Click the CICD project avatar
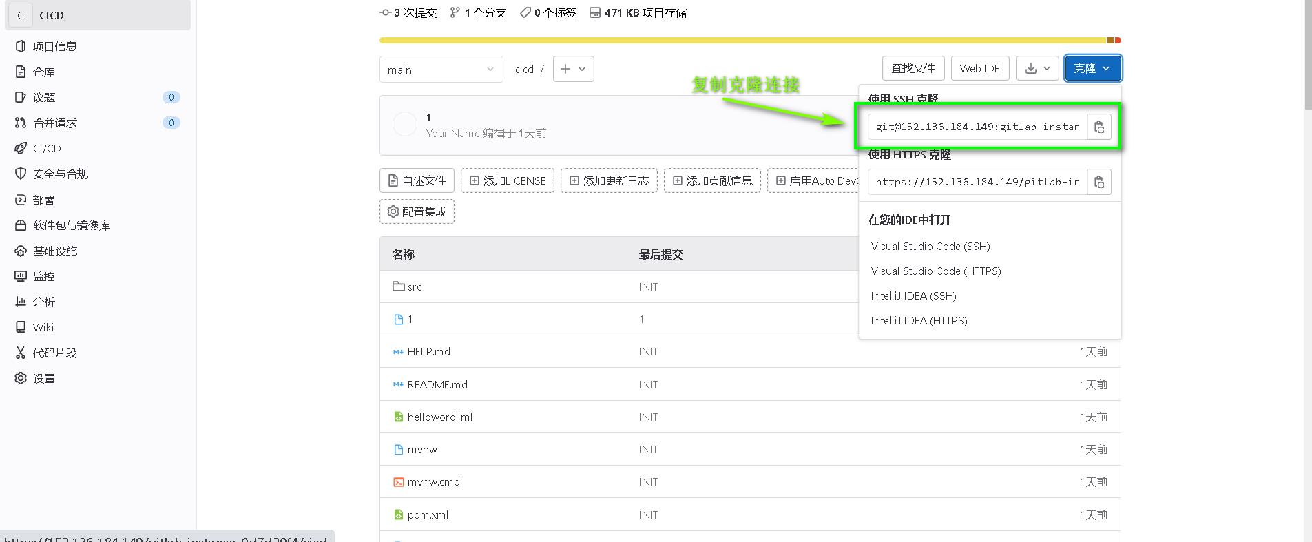This screenshot has width=1312, height=542. (21, 15)
